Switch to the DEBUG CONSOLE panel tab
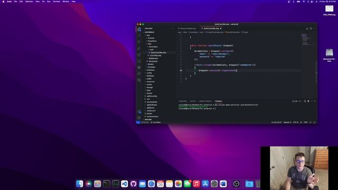This screenshot has height=190, width=338. (205, 101)
